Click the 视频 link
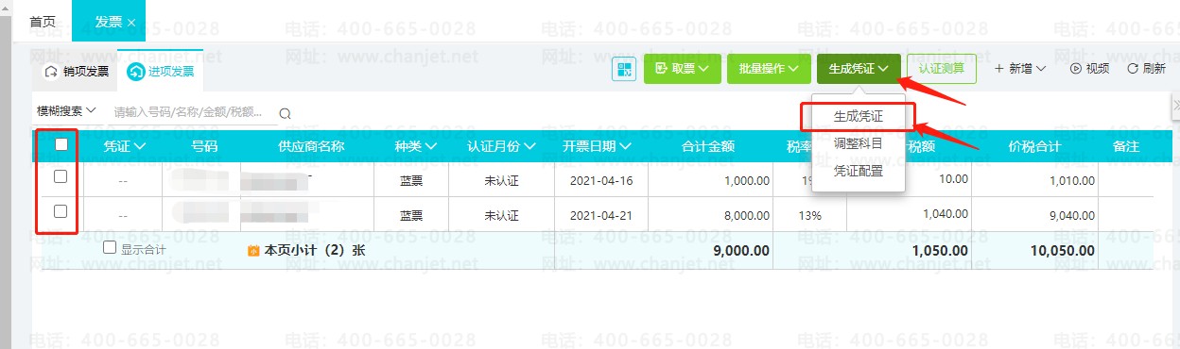Viewport: 1180px width, 349px height. pyautogui.click(x=1089, y=69)
